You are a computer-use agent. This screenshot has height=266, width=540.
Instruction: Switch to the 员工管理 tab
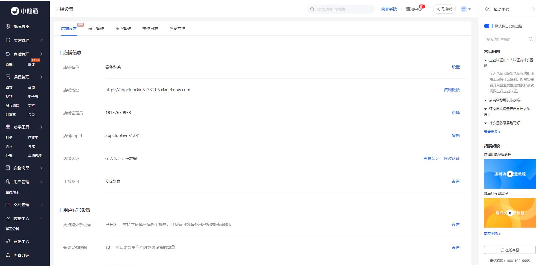pyautogui.click(x=96, y=29)
